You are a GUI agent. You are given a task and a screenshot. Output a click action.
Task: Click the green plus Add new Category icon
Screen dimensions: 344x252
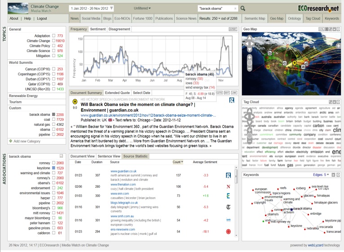(11, 141)
